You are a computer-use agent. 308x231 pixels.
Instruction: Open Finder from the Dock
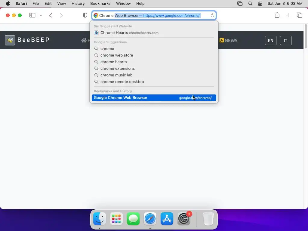coord(100,219)
